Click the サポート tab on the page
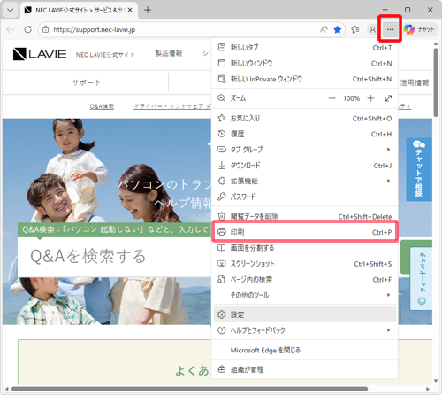This screenshot has width=442, height=395. (86, 82)
